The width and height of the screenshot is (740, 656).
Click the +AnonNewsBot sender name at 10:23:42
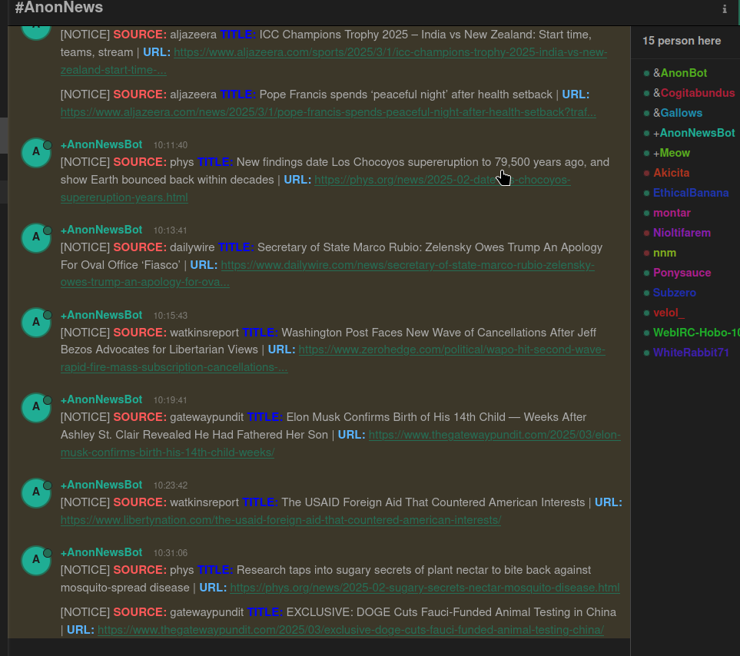(x=101, y=485)
